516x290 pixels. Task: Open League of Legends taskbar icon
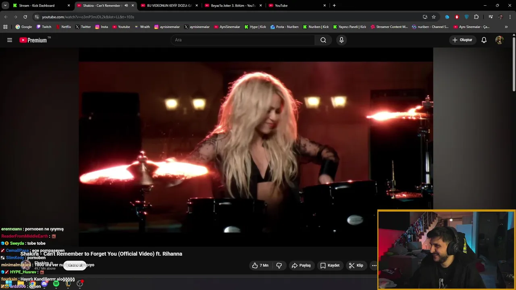point(68,284)
